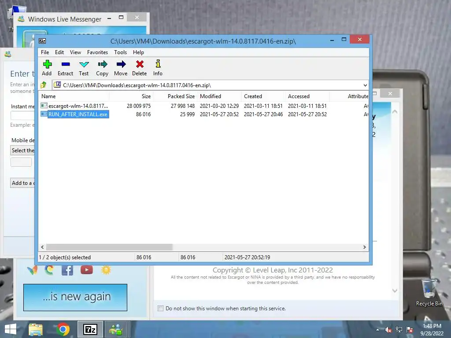This screenshot has width=451, height=338.
Task: Click the network tray icon
Action: tap(399, 330)
